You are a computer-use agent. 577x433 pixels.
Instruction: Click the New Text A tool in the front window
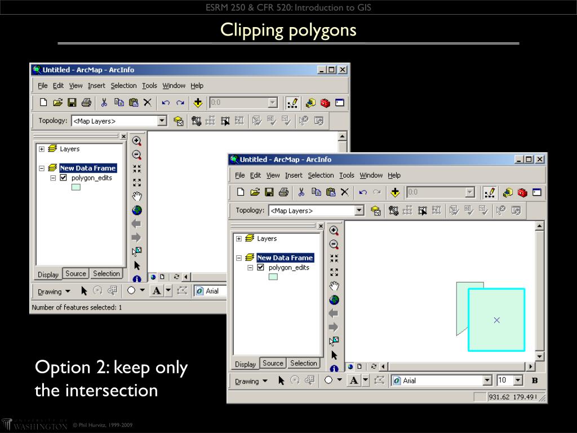point(354,381)
